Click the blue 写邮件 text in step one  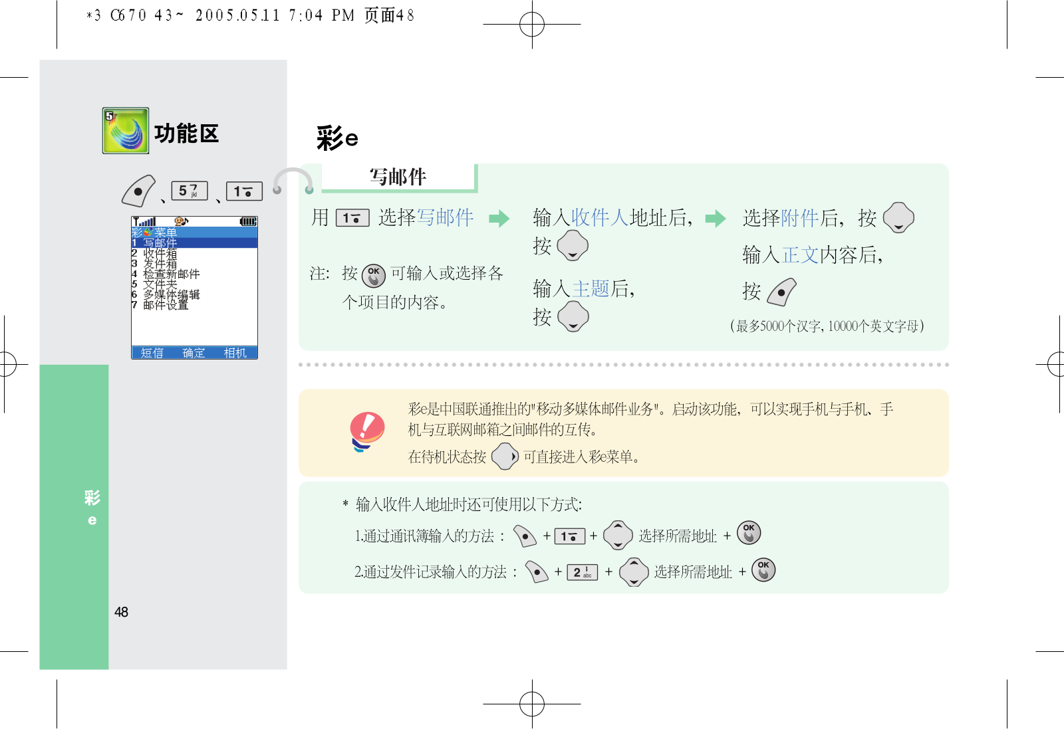click(445, 217)
